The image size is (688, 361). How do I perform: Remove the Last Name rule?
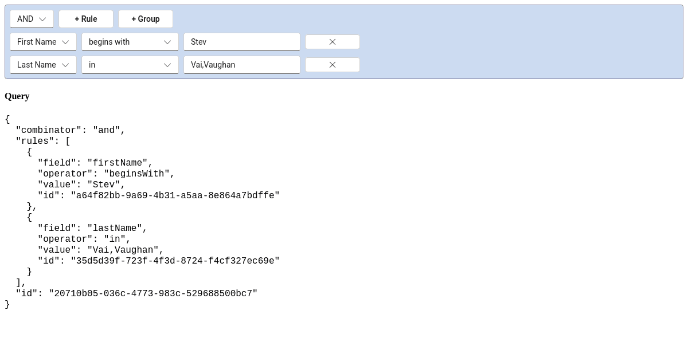[x=333, y=65]
